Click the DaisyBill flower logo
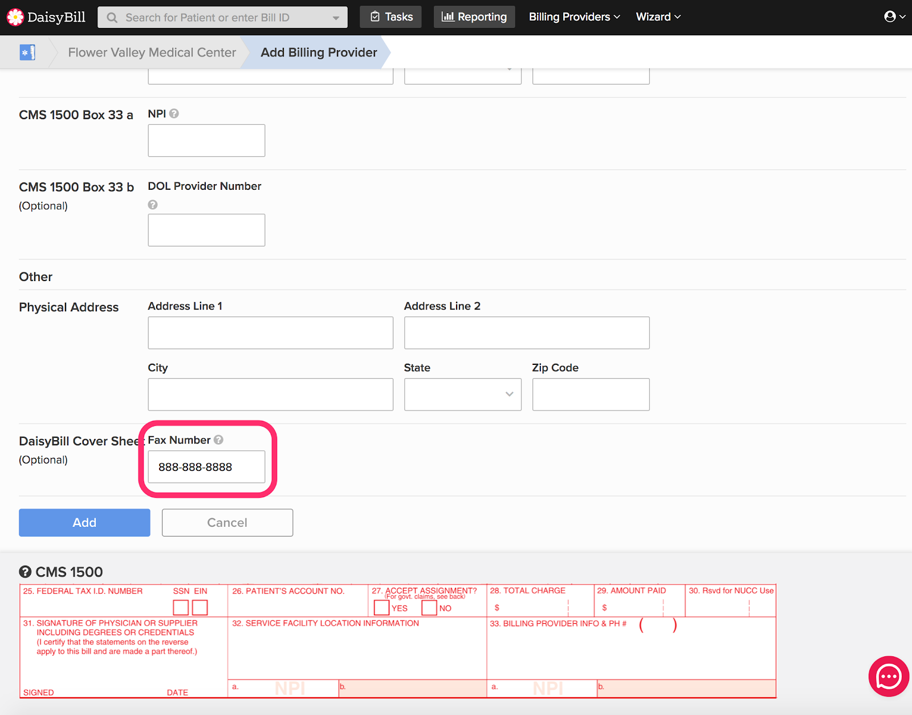Image resolution: width=912 pixels, height=715 pixels. coord(15,17)
